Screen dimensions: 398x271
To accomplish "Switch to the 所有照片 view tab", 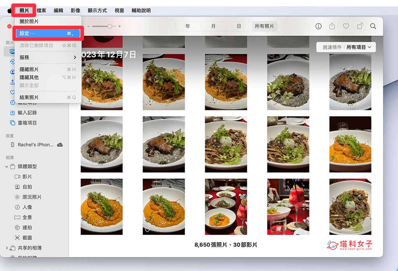I will [x=264, y=26].
